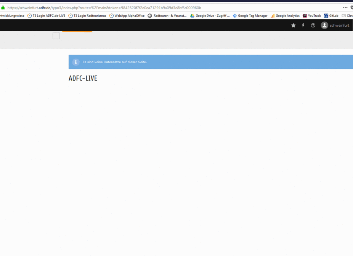This screenshot has height=256, width=353.
Task: Open the Google Analytics bookmark
Action: coord(285,16)
